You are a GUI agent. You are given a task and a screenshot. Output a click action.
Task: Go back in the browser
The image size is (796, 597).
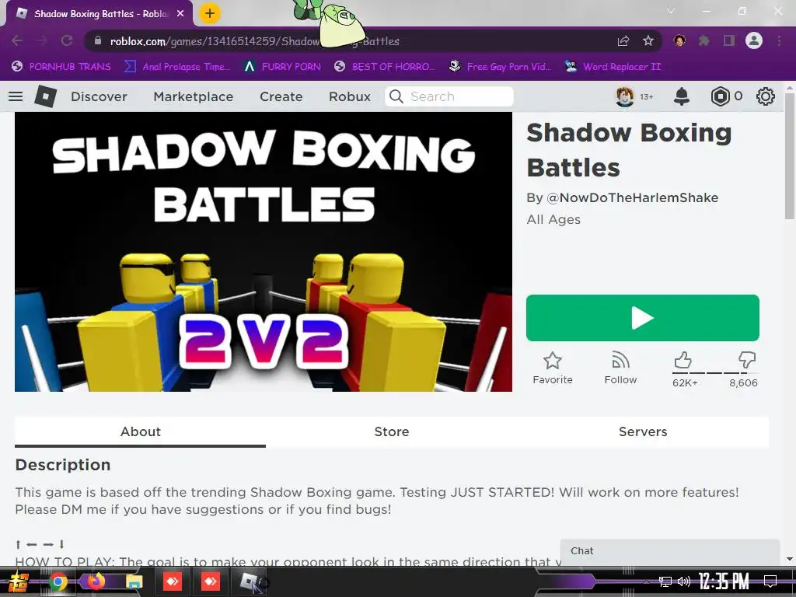(17, 40)
